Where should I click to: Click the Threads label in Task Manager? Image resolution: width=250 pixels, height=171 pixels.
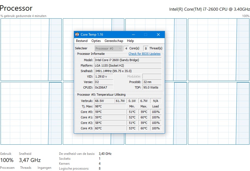click(x=26, y=167)
